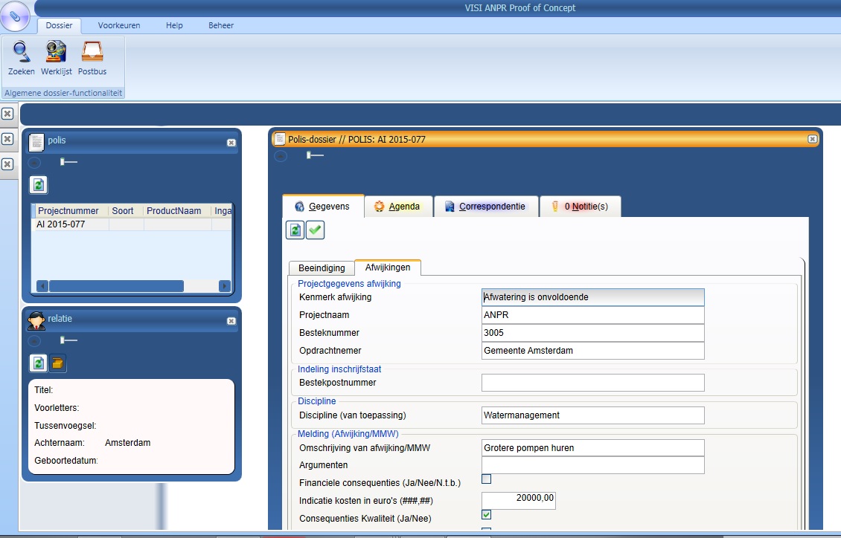
Task: Click the Opdrachtnemer field
Action: 592,351
